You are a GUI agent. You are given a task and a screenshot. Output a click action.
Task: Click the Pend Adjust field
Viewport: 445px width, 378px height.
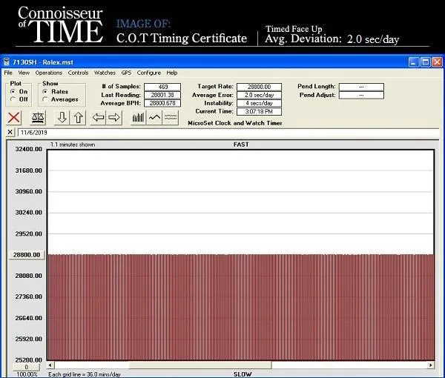coord(361,95)
